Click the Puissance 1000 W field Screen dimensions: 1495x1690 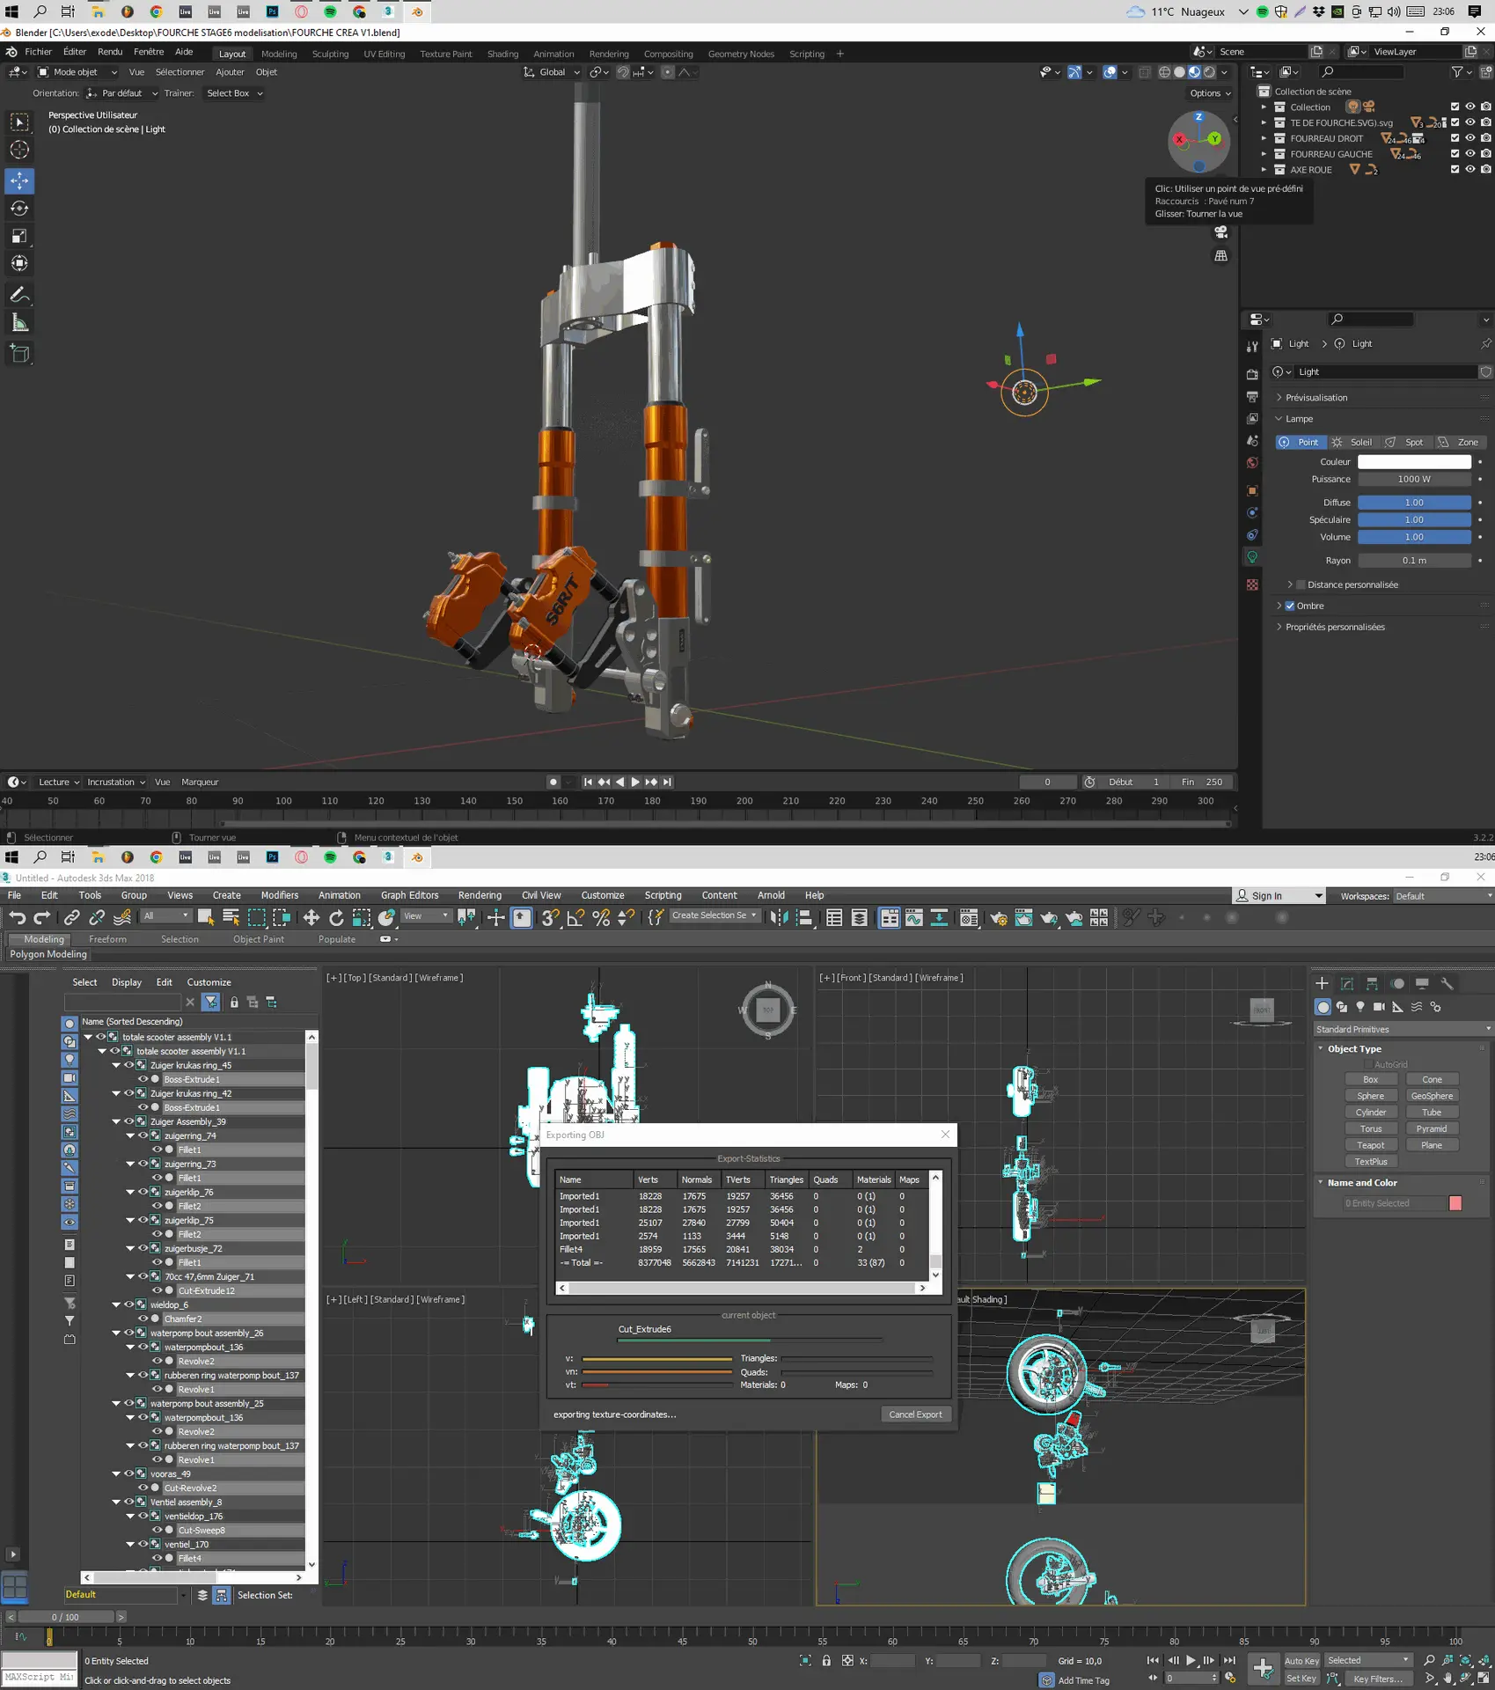(1413, 479)
